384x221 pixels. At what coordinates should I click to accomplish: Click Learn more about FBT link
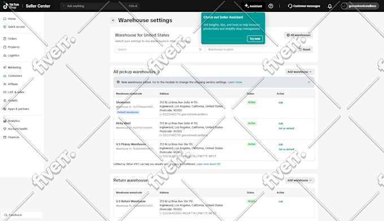tap(208, 164)
